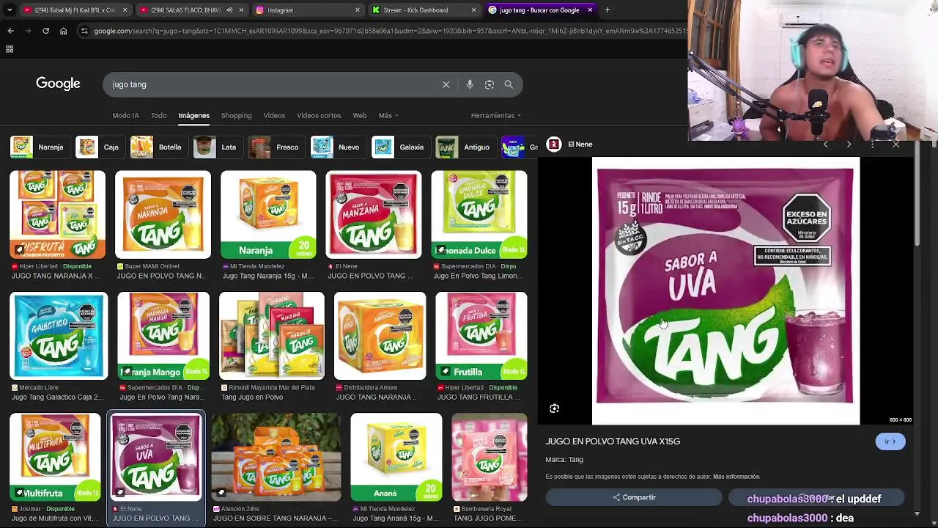Image resolution: width=938 pixels, height=528 pixels.
Task: Open Tang Ananá thumbnail
Action: (396, 457)
